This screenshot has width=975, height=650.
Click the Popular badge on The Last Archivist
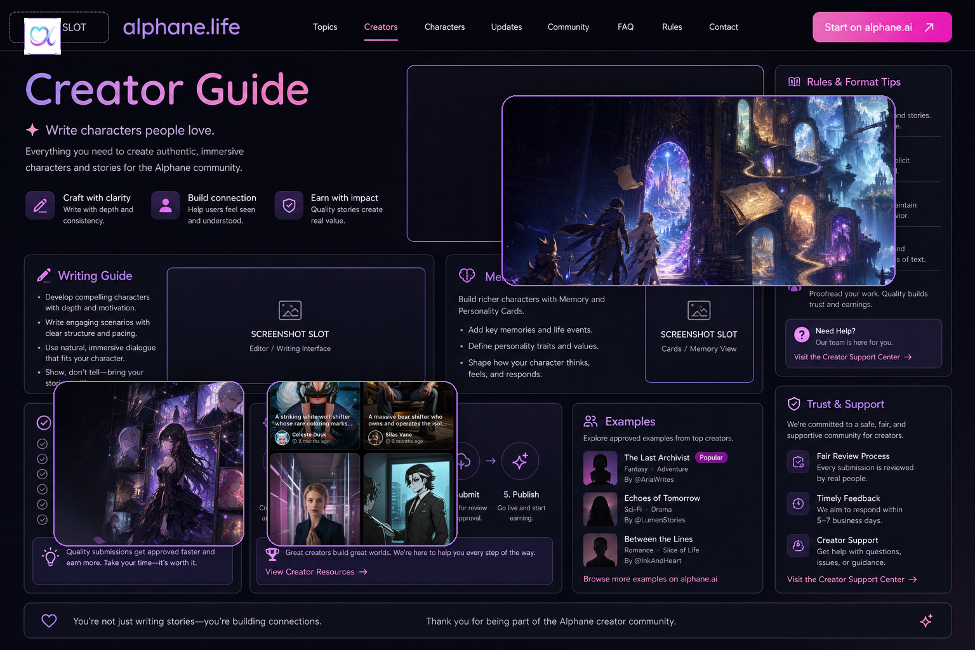(x=711, y=458)
